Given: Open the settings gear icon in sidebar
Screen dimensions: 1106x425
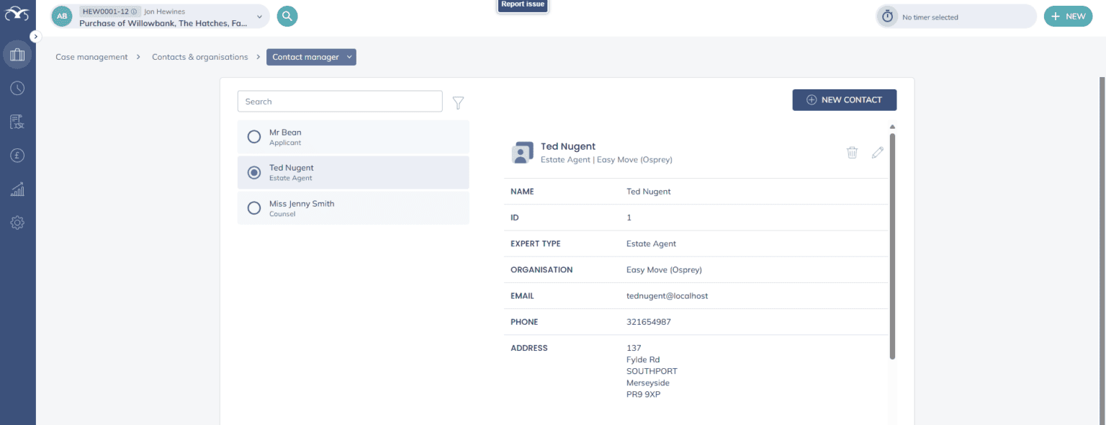Looking at the screenshot, I should (x=17, y=223).
